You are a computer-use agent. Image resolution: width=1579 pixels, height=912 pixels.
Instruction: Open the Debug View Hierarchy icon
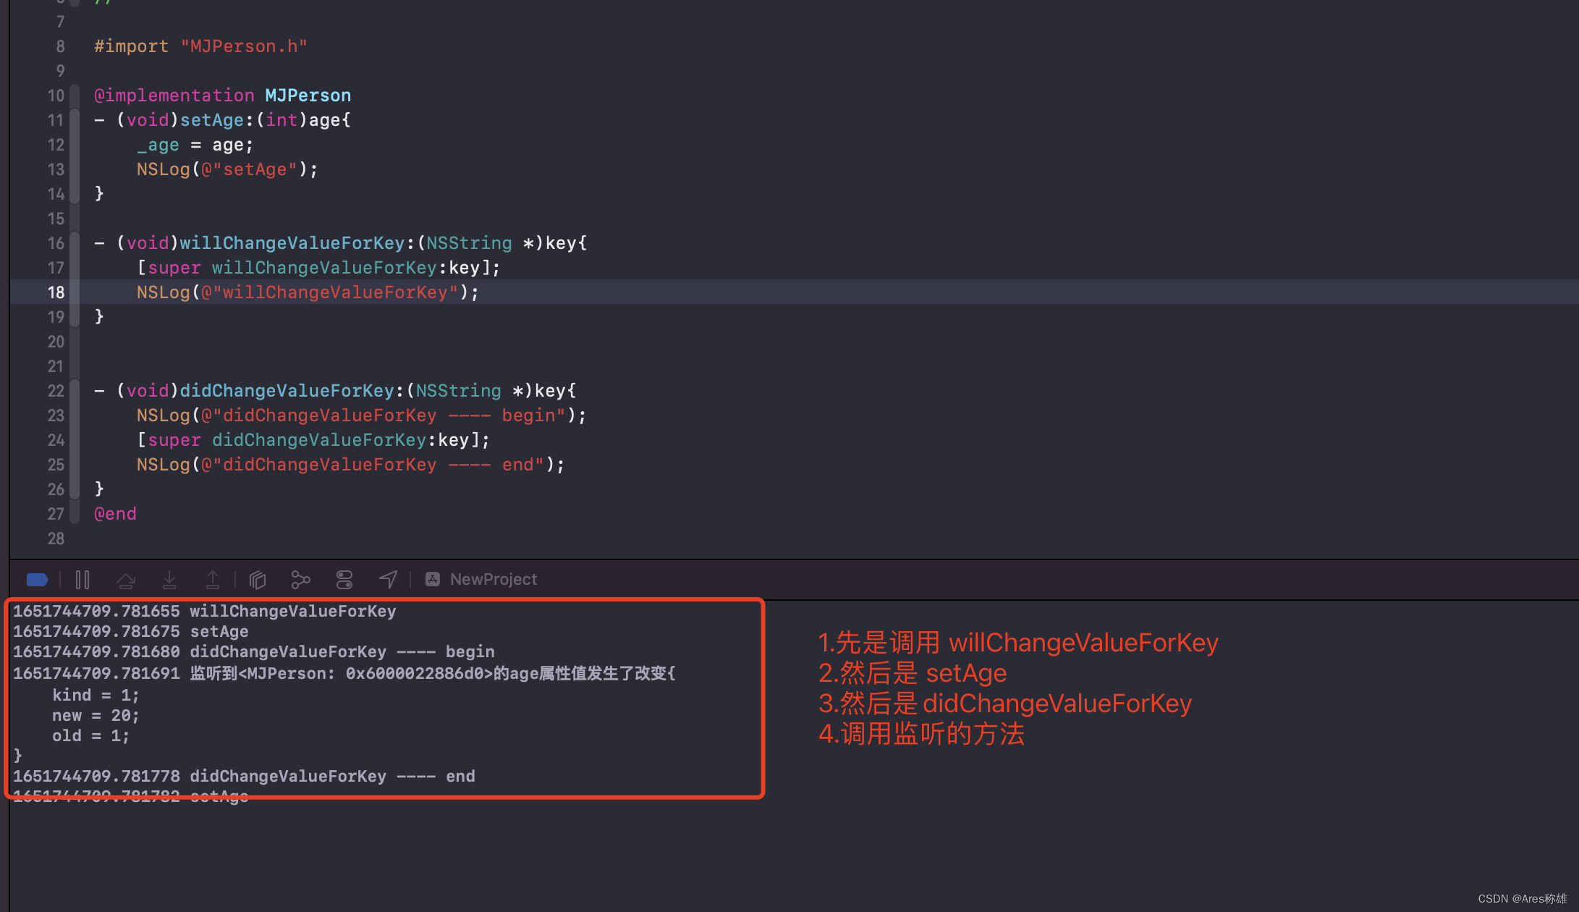[x=258, y=580]
